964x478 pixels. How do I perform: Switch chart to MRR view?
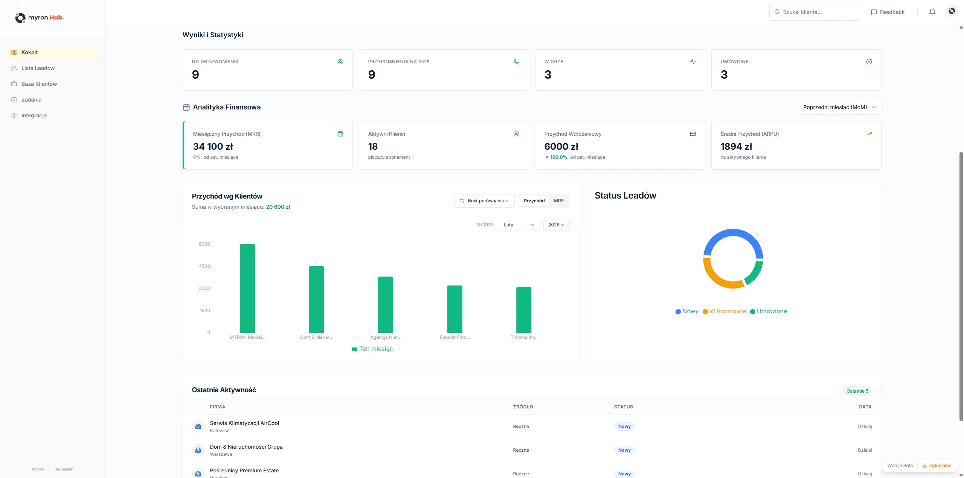(558, 201)
